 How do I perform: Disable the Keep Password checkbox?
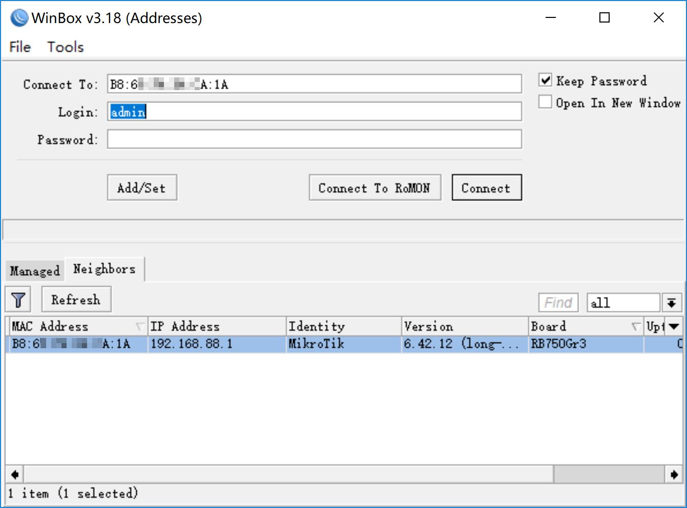tap(546, 80)
